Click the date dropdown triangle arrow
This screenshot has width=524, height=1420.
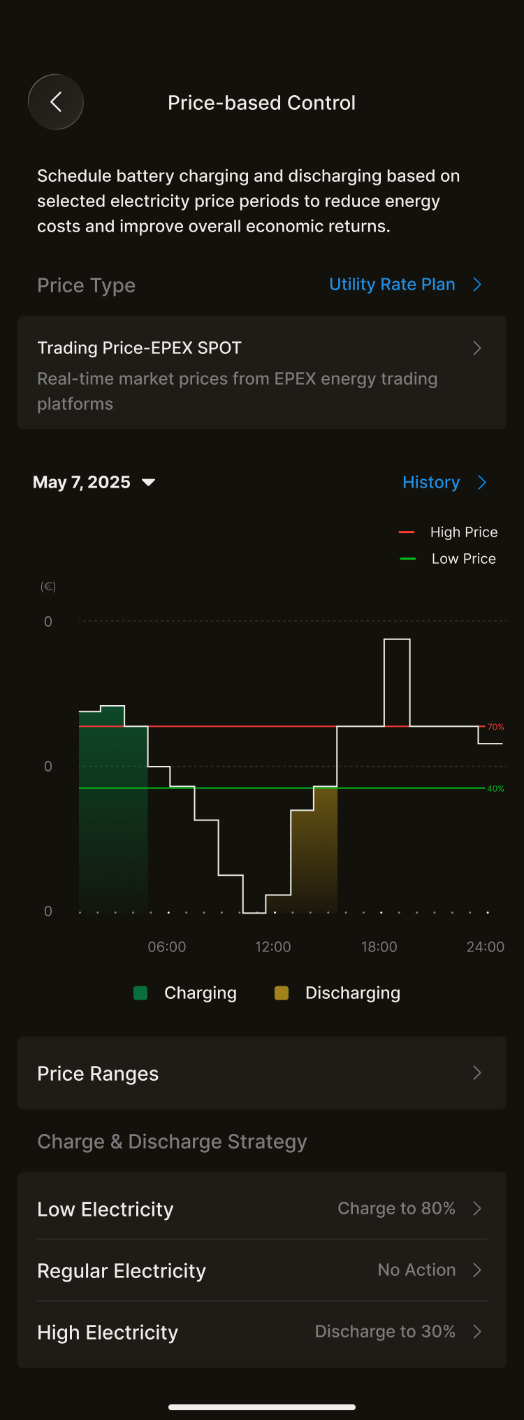pos(148,483)
